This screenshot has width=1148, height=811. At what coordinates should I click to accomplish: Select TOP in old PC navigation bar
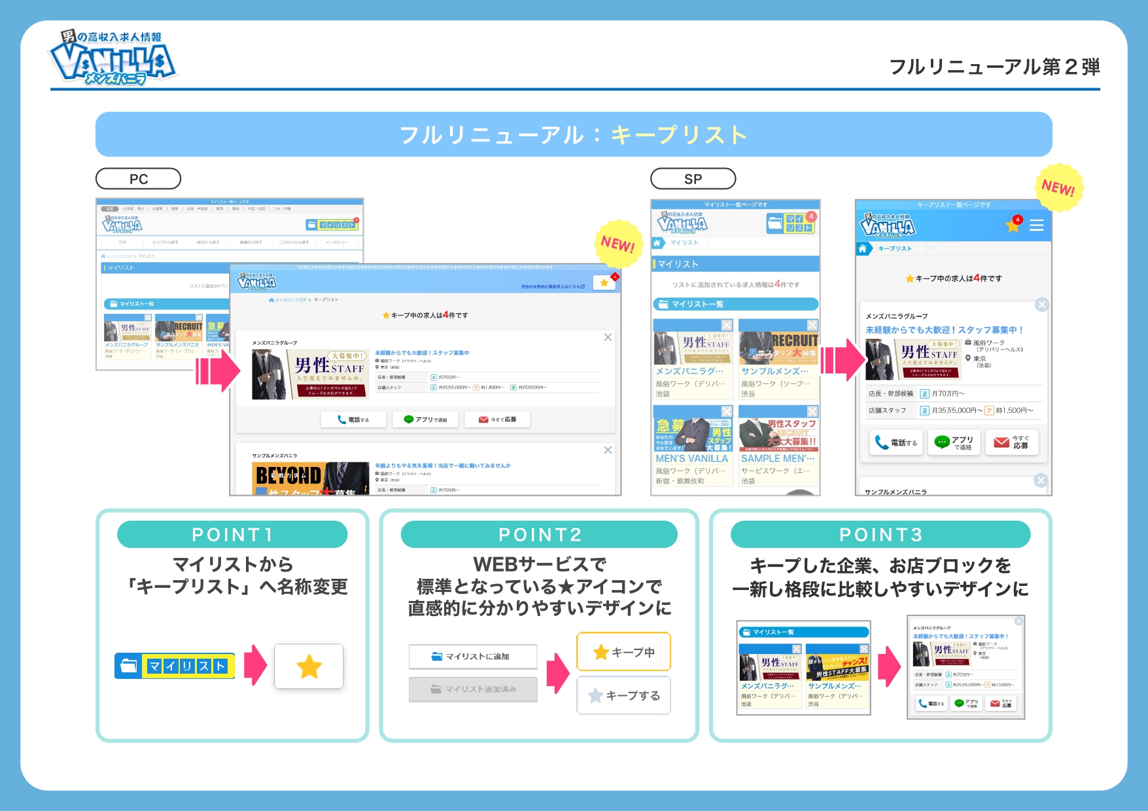[x=122, y=243]
